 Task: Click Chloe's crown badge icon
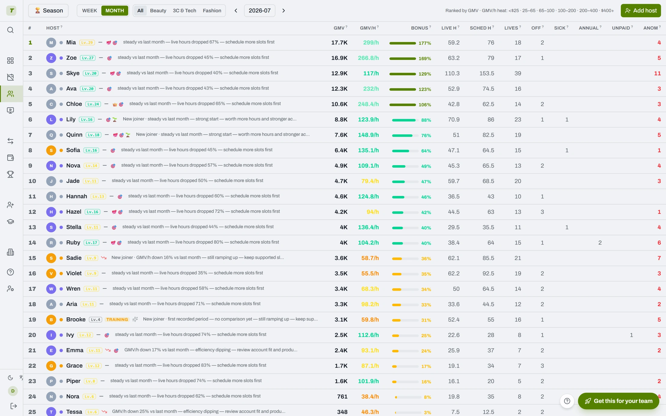(115, 104)
